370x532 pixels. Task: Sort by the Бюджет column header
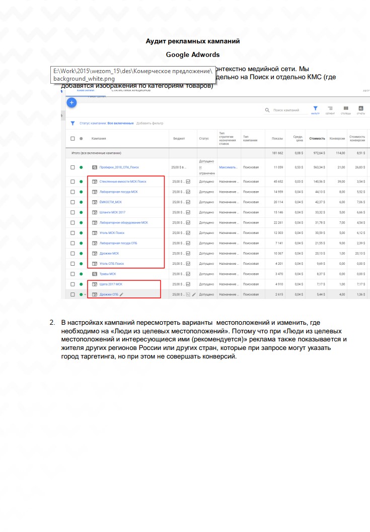coord(179,139)
